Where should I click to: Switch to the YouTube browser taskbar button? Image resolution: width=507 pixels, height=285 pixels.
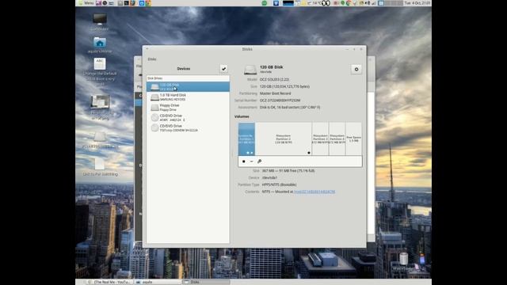point(109,282)
